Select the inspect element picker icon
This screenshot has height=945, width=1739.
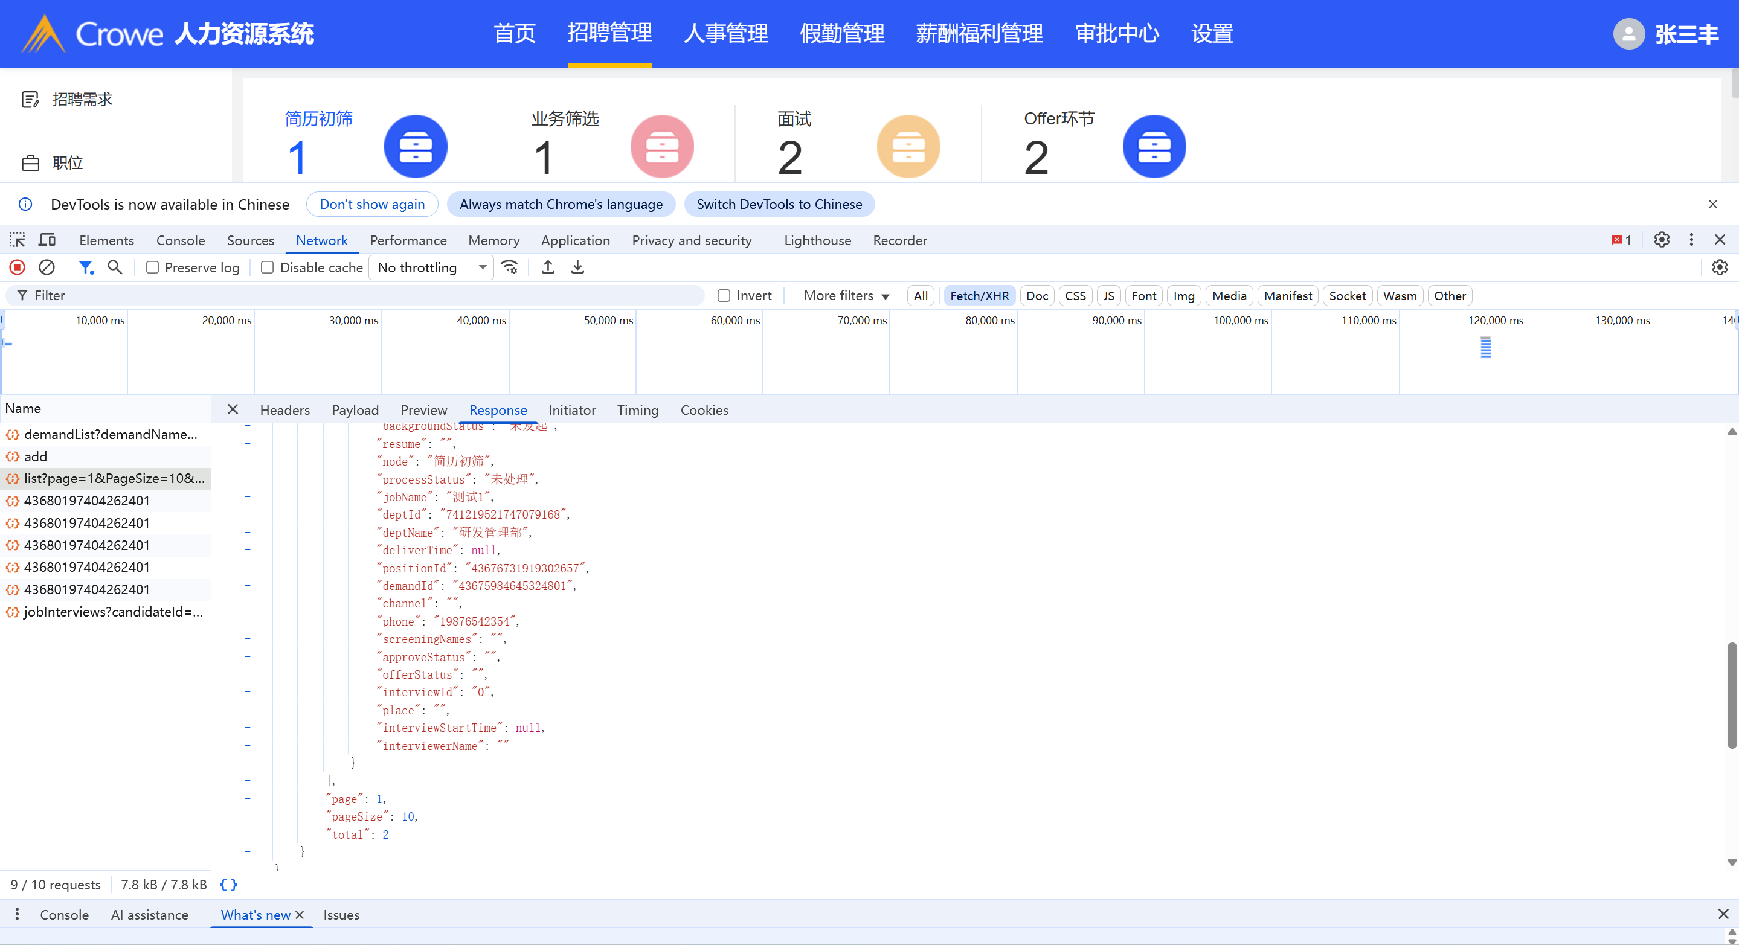[x=17, y=240]
